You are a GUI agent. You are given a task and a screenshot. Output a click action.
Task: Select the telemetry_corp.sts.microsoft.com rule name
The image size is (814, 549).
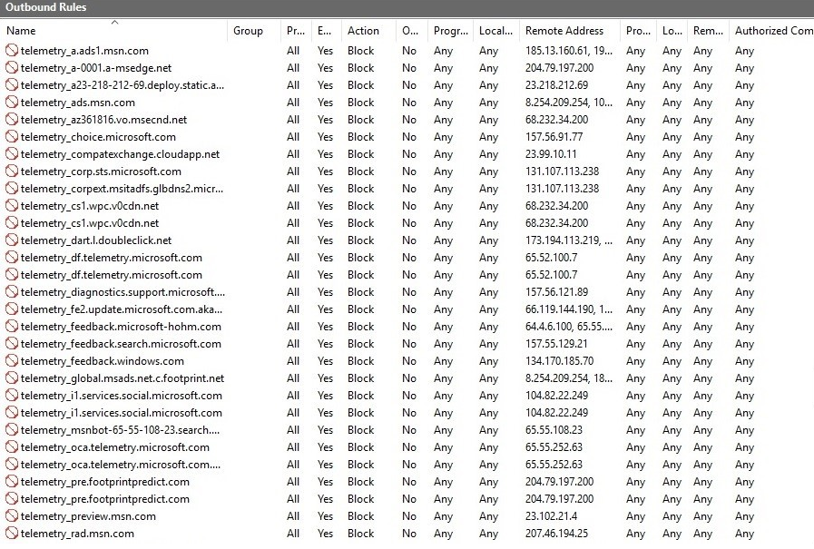[x=101, y=172]
